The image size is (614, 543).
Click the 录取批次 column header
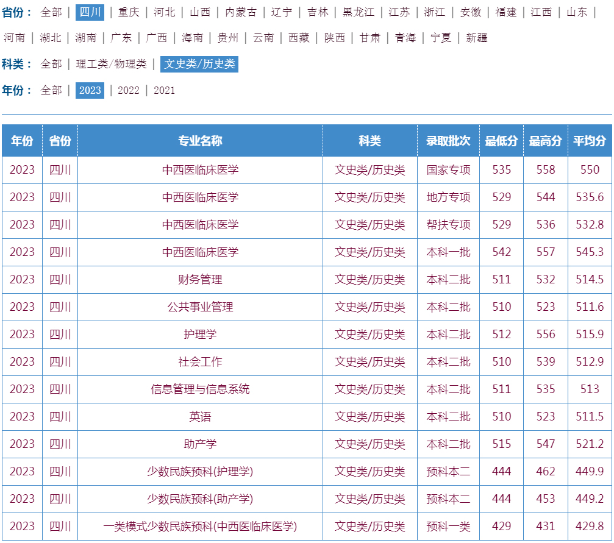448,141
